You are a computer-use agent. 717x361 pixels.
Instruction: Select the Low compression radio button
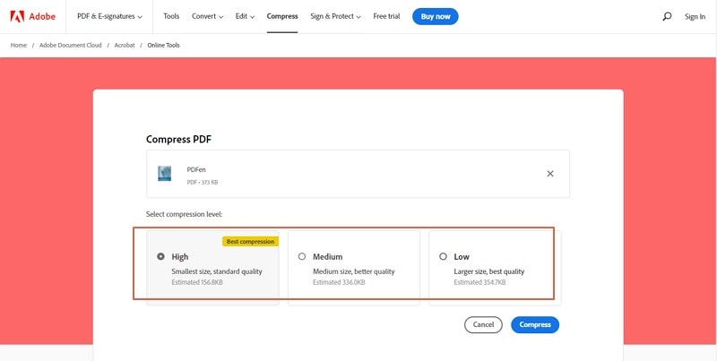pyautogui.click(x=443, y=256)
